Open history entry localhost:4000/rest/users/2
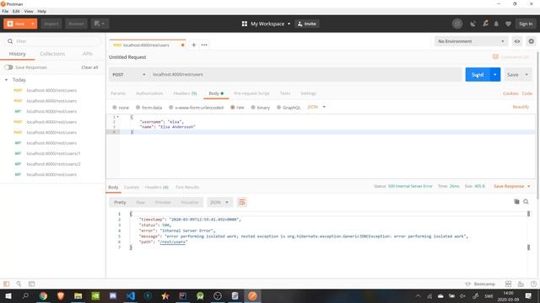 point(53,164)
